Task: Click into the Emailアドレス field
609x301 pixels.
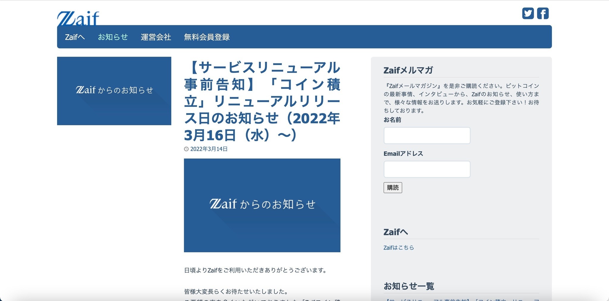Action: click(426, 169)
